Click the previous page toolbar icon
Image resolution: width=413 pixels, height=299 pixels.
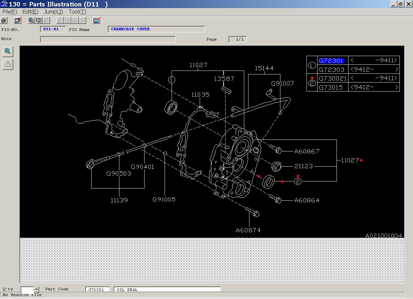(75, 20)
